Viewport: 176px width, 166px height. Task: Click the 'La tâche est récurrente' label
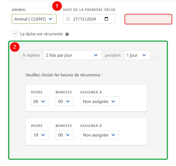(x=41, y=34)
